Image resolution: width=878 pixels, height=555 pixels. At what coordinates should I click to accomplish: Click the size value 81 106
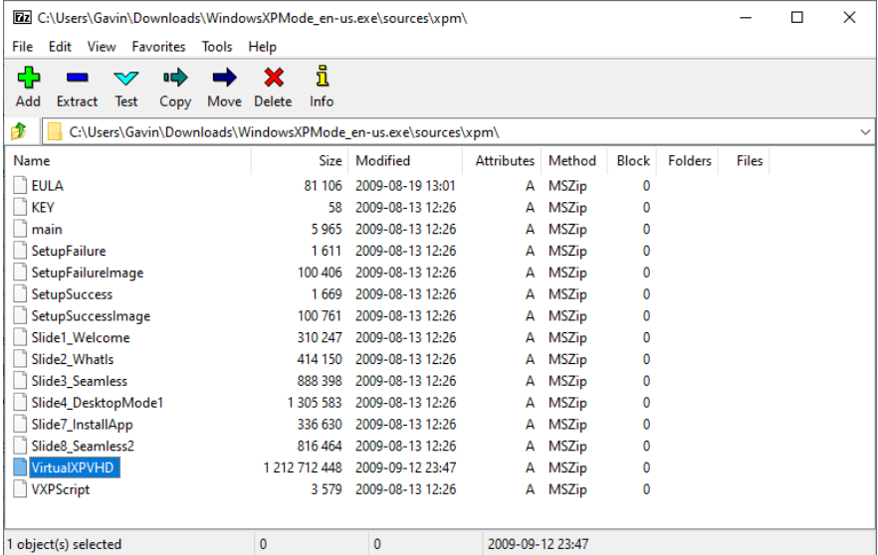324,186
